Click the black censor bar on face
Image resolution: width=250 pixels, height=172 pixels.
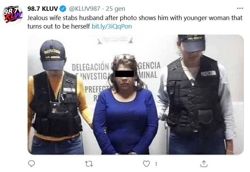point(124,74)
